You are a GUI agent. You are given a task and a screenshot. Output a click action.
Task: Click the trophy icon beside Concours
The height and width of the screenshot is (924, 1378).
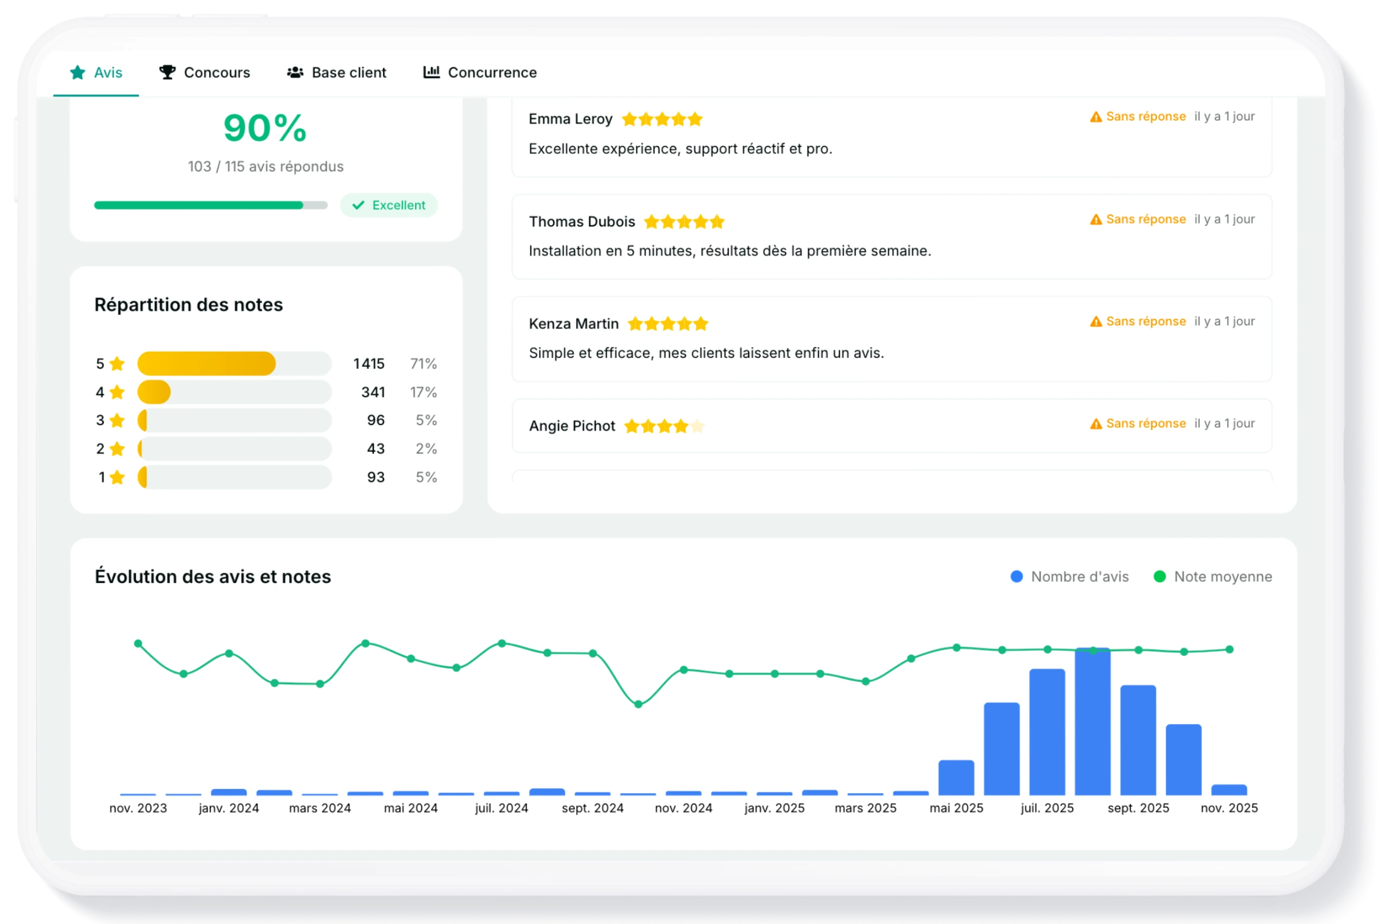click(167, 72)
